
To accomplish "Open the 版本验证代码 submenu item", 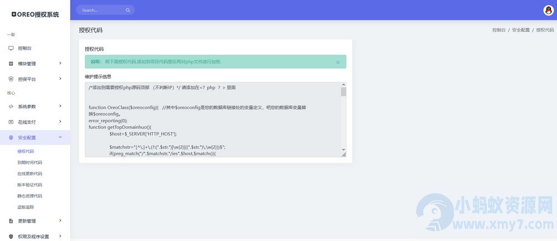I will 30,185.
